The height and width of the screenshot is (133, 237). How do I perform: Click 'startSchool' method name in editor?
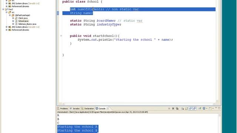(x=103, y=36)
